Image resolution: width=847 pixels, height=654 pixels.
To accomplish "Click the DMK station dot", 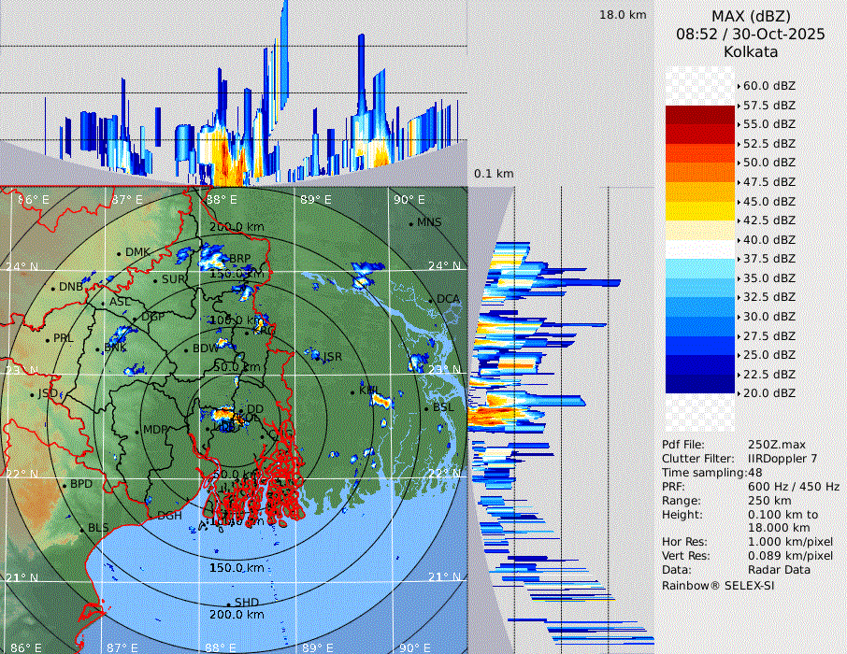I will (120, 253).
